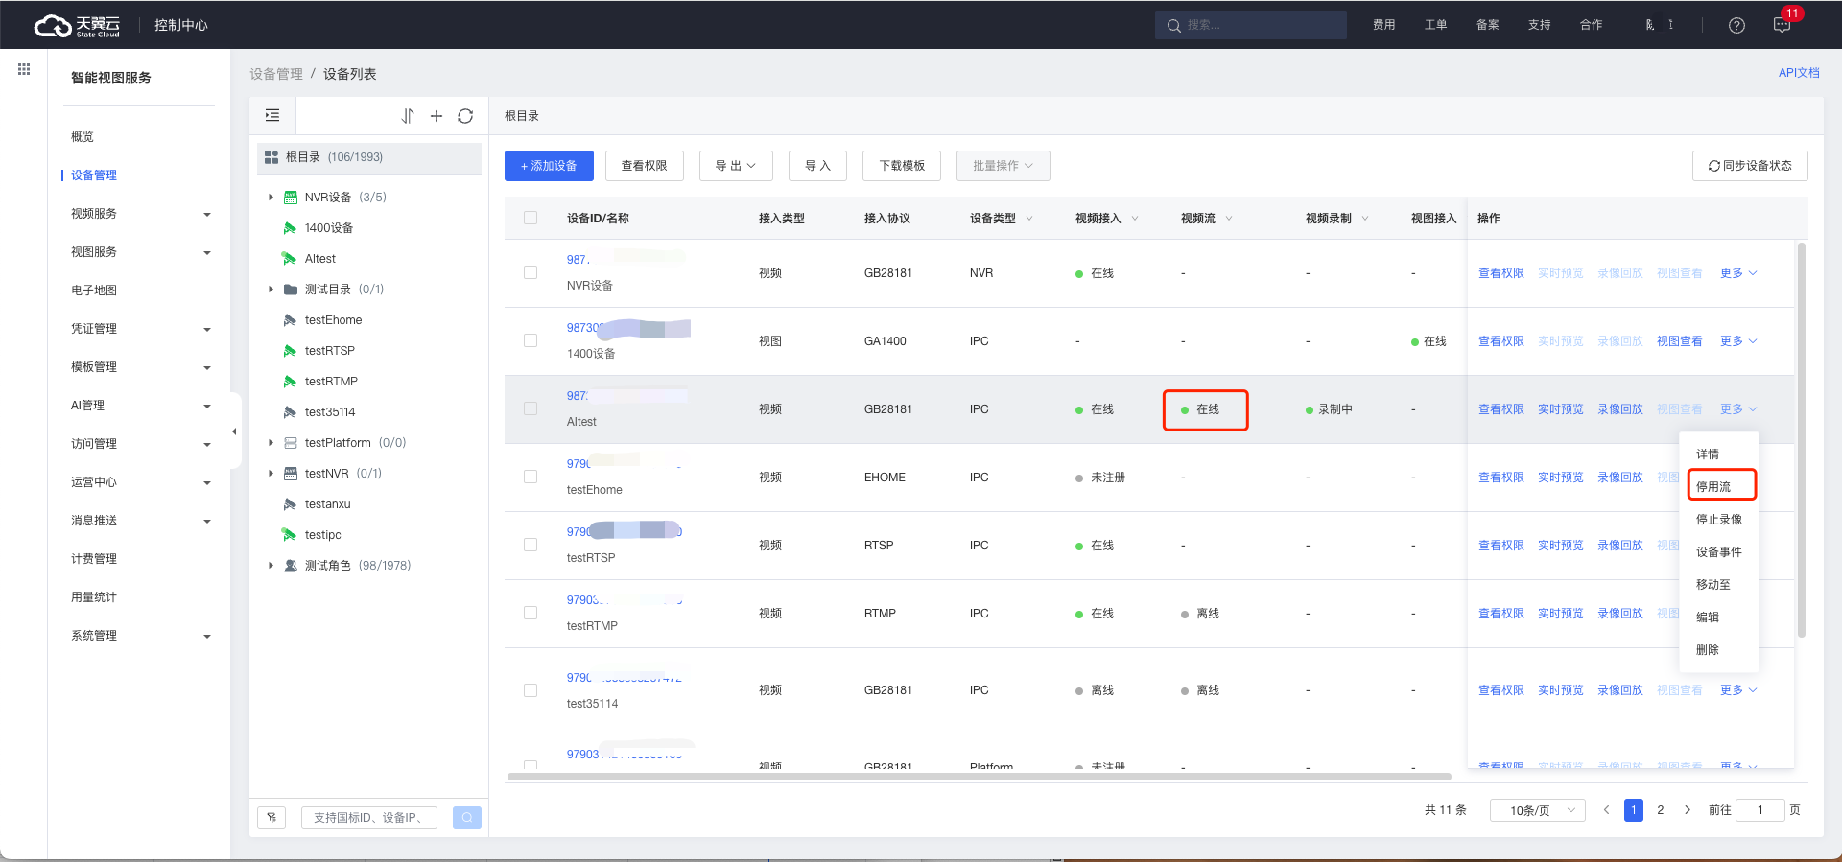Click the testanxu device icon
Image resolution: width=1842 pixels, height=862 pixels.
click(x=290, y=504)
